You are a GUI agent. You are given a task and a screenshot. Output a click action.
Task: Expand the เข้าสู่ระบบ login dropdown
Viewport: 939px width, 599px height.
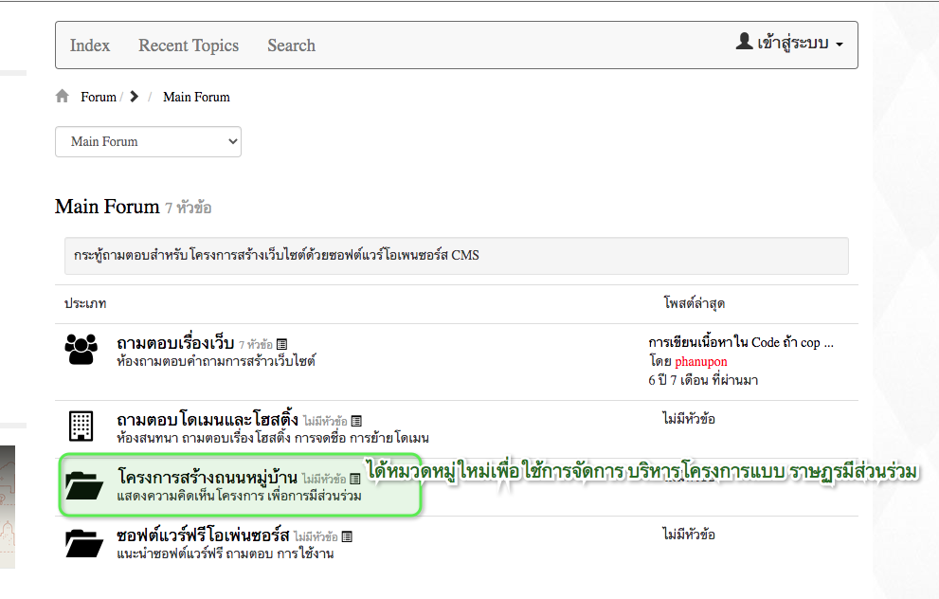point(789,44)
